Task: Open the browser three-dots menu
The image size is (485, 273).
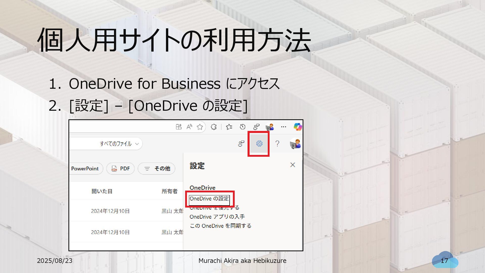Action: [x=283, y=127]
